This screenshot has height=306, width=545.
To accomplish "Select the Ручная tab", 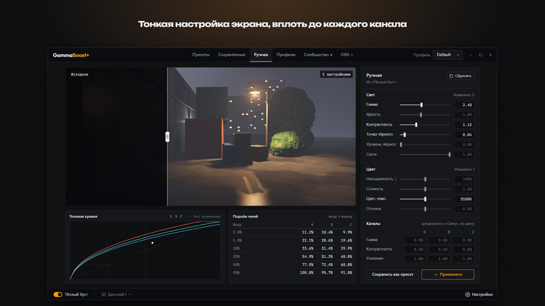I will 261,55.
